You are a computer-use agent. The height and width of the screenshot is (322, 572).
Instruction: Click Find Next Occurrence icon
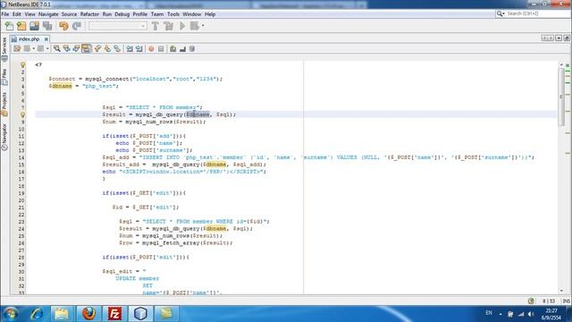(x=76, y=48)
